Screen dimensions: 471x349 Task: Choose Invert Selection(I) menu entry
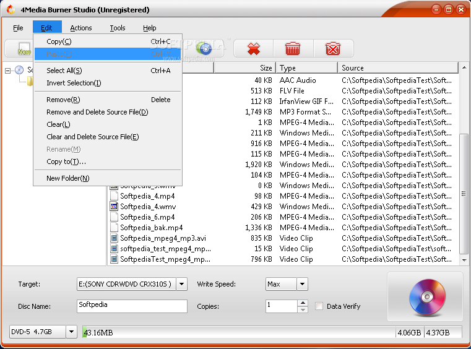point(108,83)
